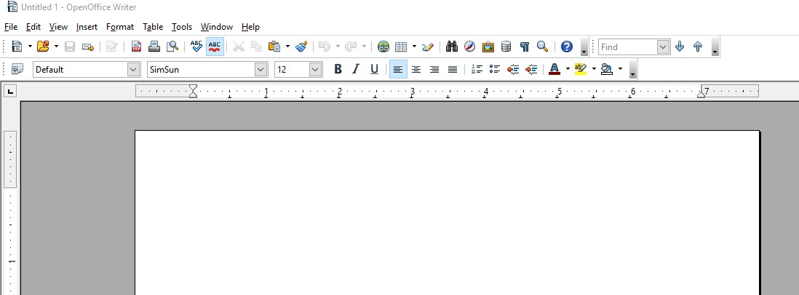Set Centered paragraph alignment
This screenshot has height=295, width=799.
click(x=416, y=69)
